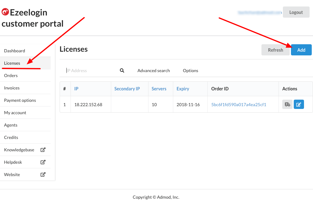
Task: Open My account page
Action: coord(25,113)
